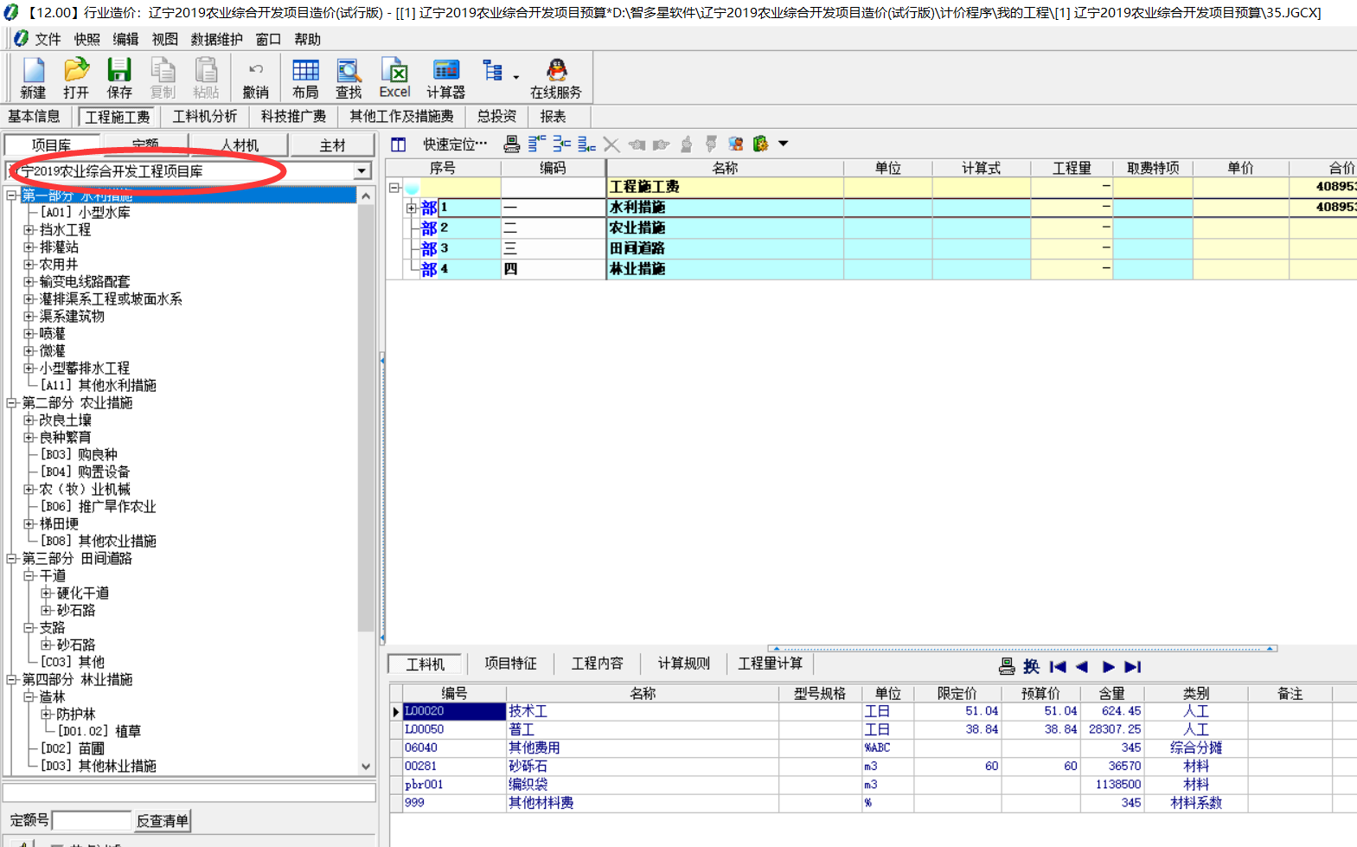
Task: Expand the 农用井 tree node
Action: click(x=29, y=265)
